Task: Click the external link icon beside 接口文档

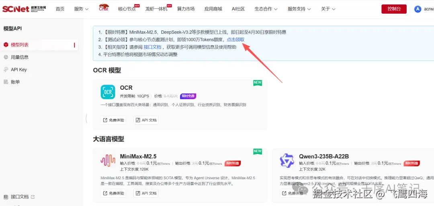Action: point(33,197)
